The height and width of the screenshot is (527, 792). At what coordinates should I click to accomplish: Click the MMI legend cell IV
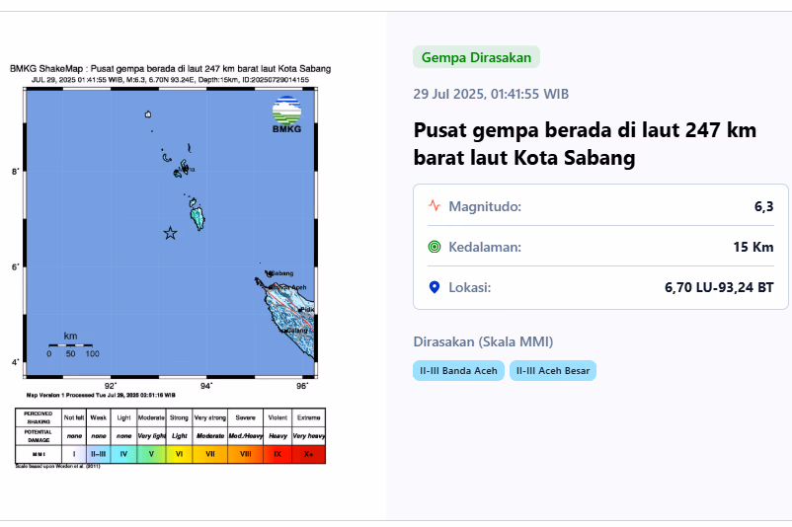tap(123, 454)
